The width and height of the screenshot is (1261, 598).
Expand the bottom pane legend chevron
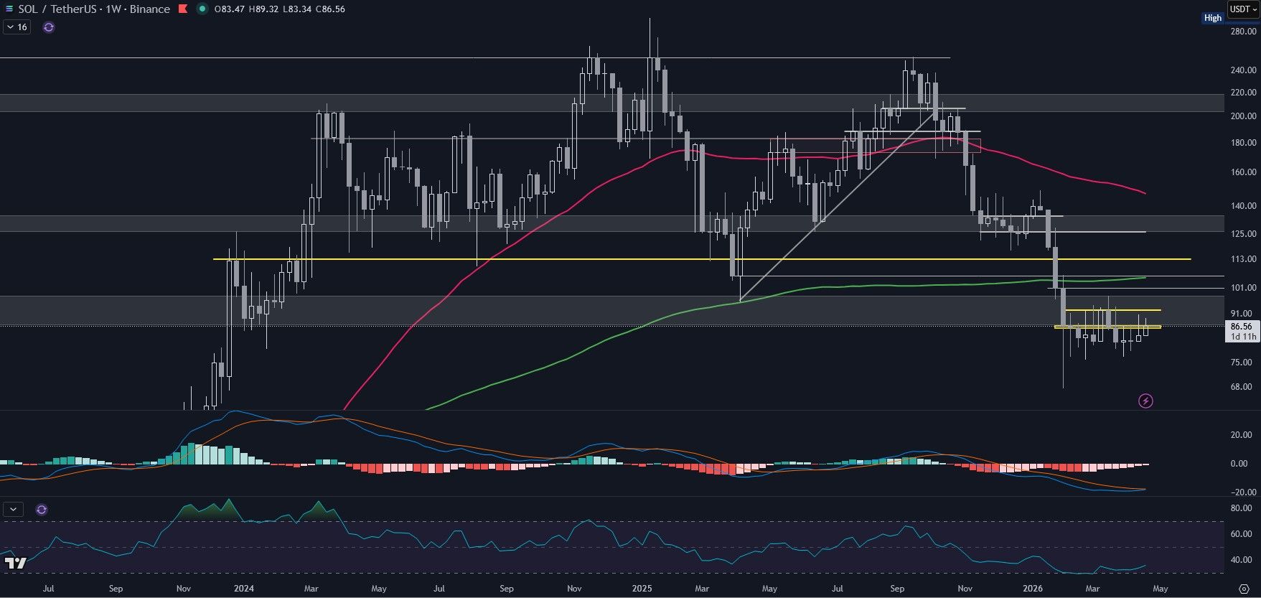[13, 510]
